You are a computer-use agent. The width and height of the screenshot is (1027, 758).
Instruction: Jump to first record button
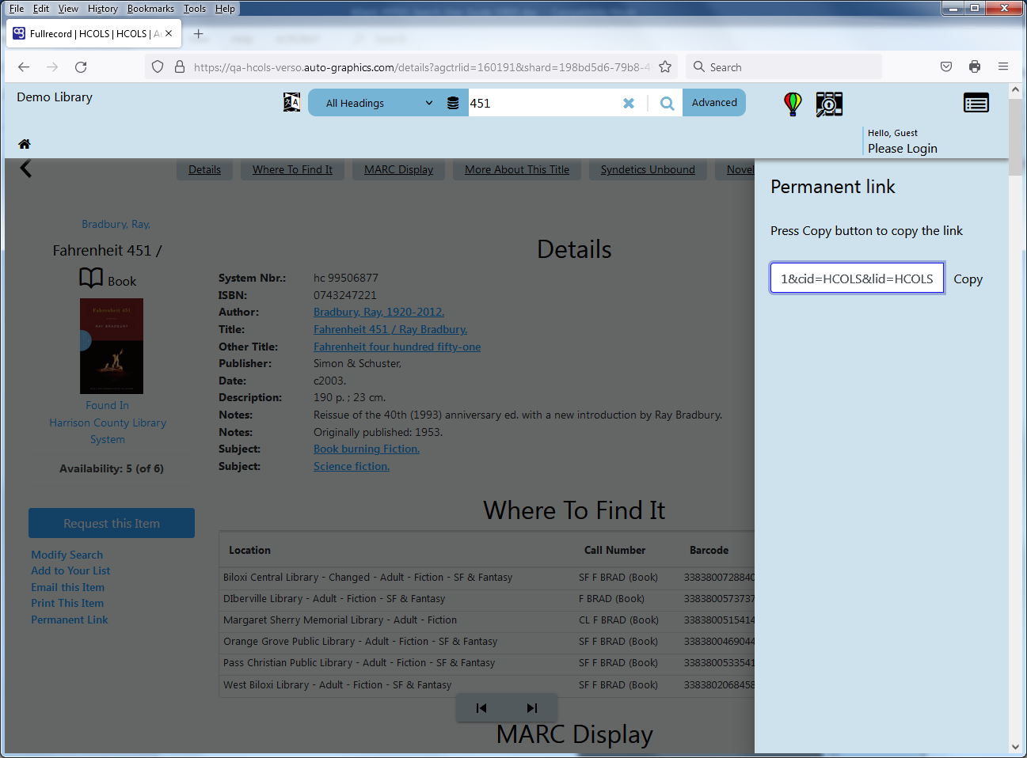tap(481, 708)
